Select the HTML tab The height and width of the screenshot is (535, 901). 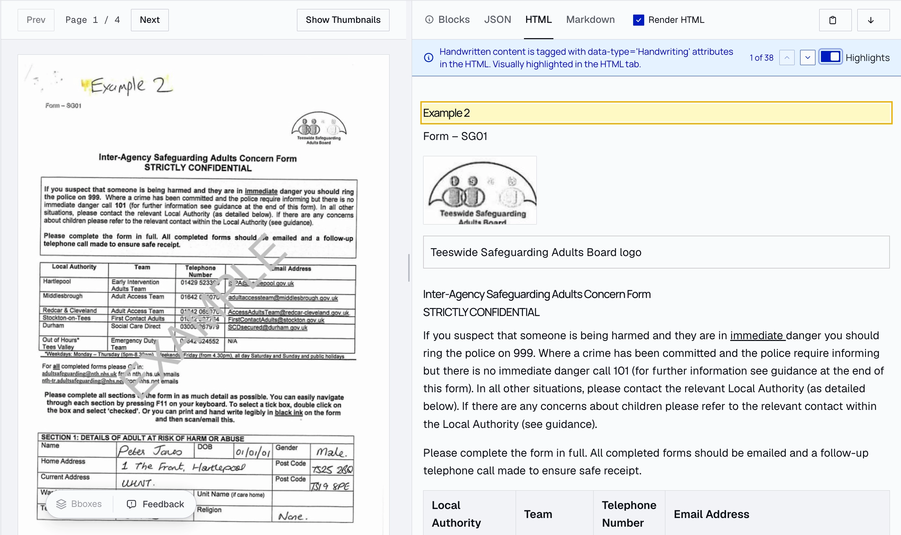pos(538,19)
